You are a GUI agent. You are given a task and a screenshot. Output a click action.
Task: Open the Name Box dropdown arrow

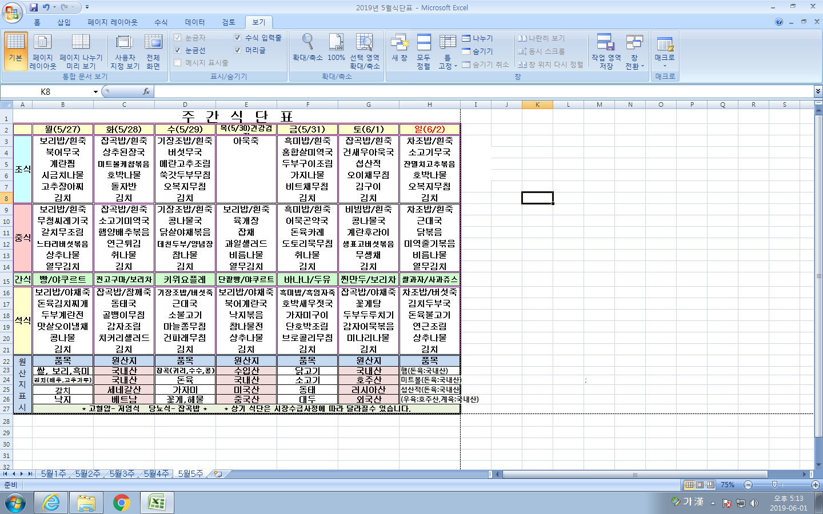(95, 92)
